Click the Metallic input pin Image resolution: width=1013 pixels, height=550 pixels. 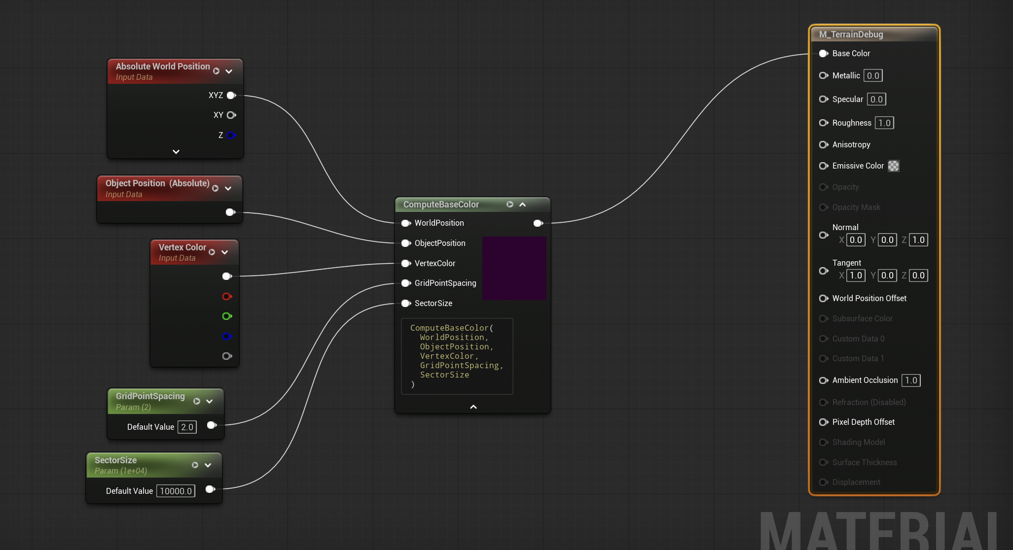pyautogui.click(x=824, y=75)
